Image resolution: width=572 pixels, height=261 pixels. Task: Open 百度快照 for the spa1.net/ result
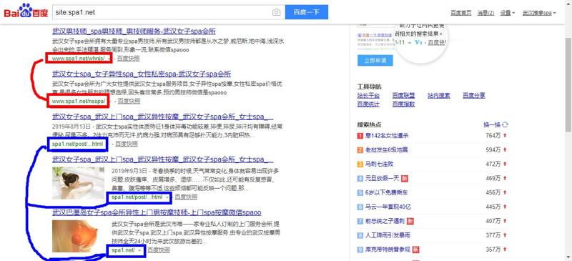[x=159, y=250]
